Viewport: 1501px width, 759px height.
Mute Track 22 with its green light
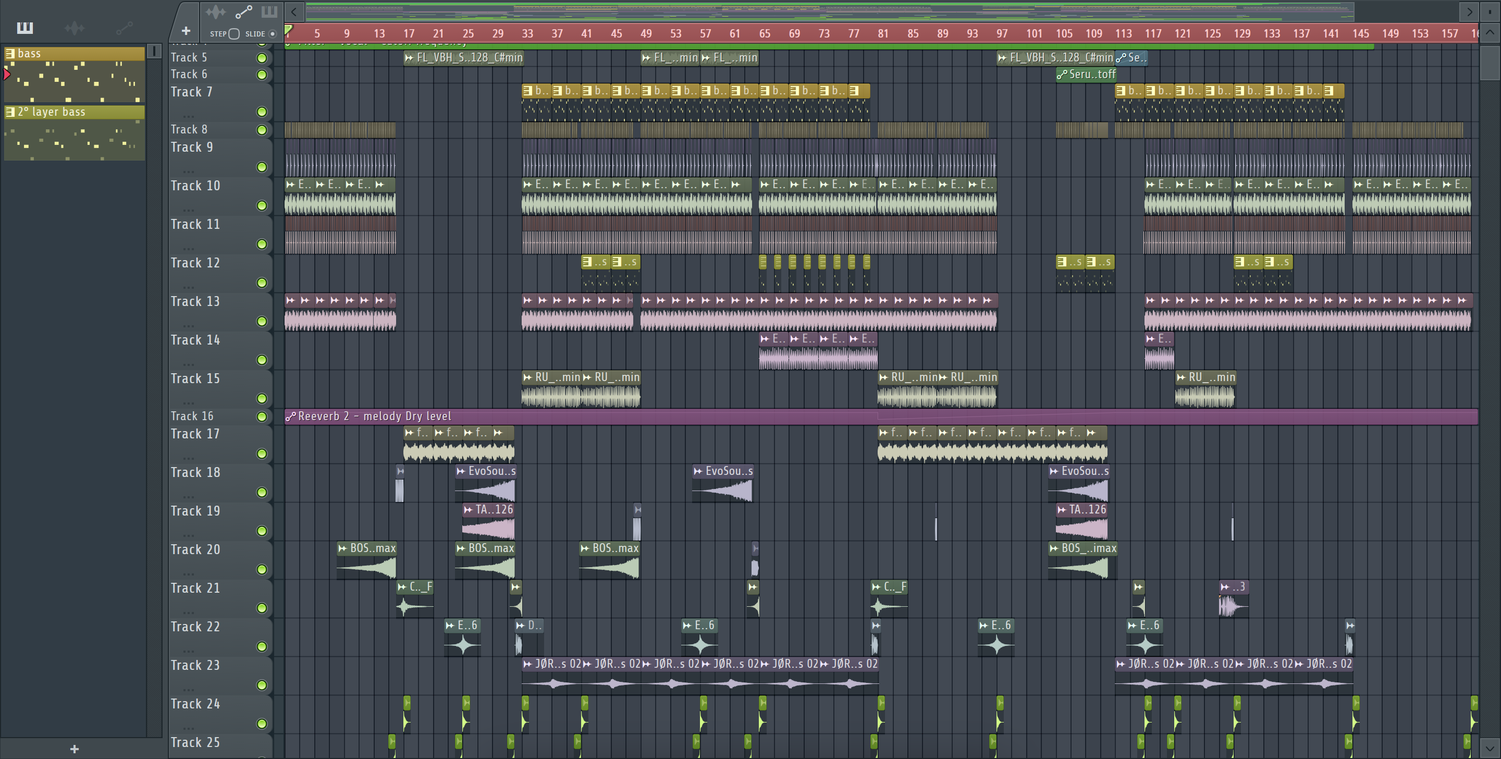point(262,647)
